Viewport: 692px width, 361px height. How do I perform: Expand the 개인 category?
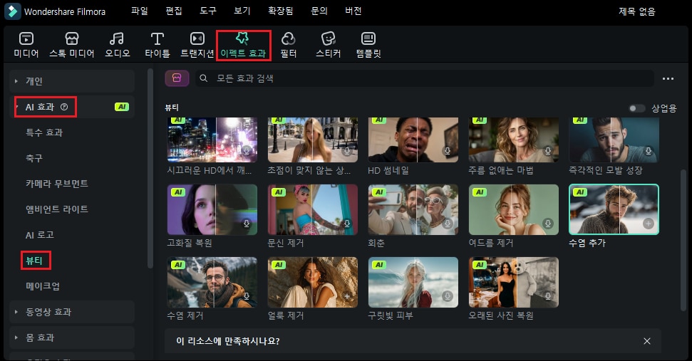(16, 81)
